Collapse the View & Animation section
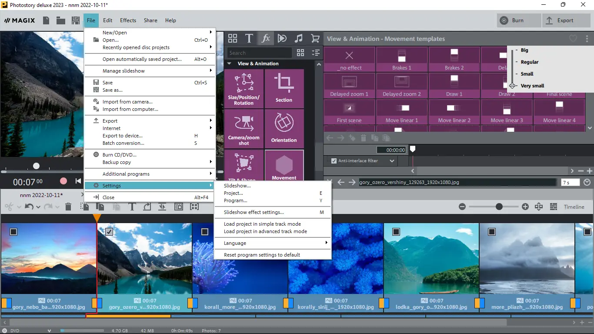This screenshot has height=334, width=594. 229,63
